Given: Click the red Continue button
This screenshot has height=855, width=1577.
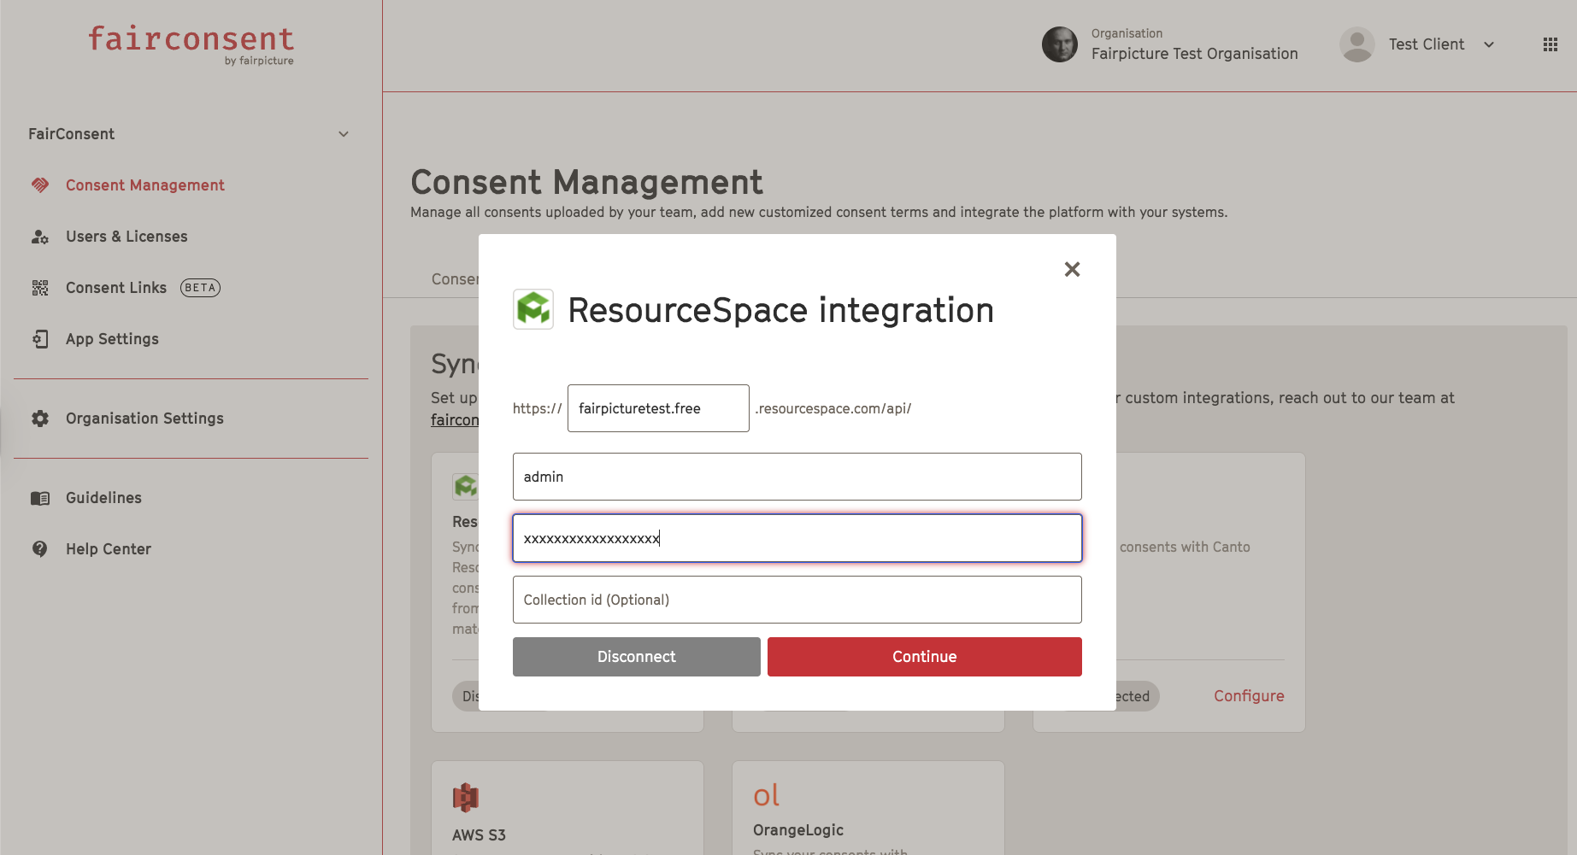Looking at the screenshot, I should click(x=925, y=657).
